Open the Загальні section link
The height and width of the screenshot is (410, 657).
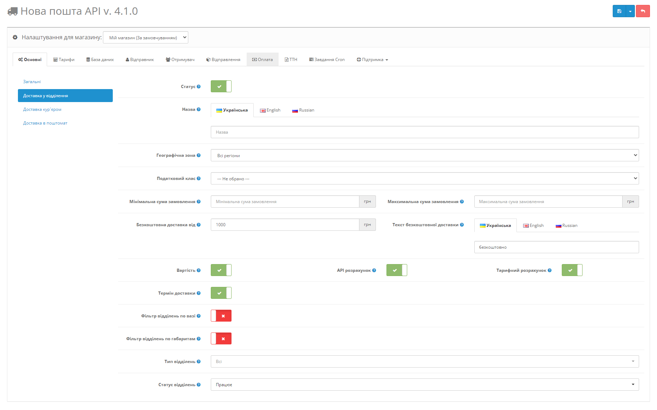[32, 82]
